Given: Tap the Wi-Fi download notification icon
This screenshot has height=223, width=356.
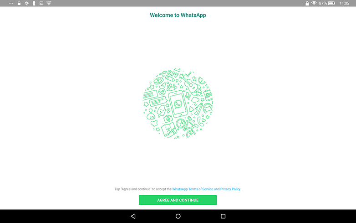Looking at the screenshot, I should (x=49, y=3).
